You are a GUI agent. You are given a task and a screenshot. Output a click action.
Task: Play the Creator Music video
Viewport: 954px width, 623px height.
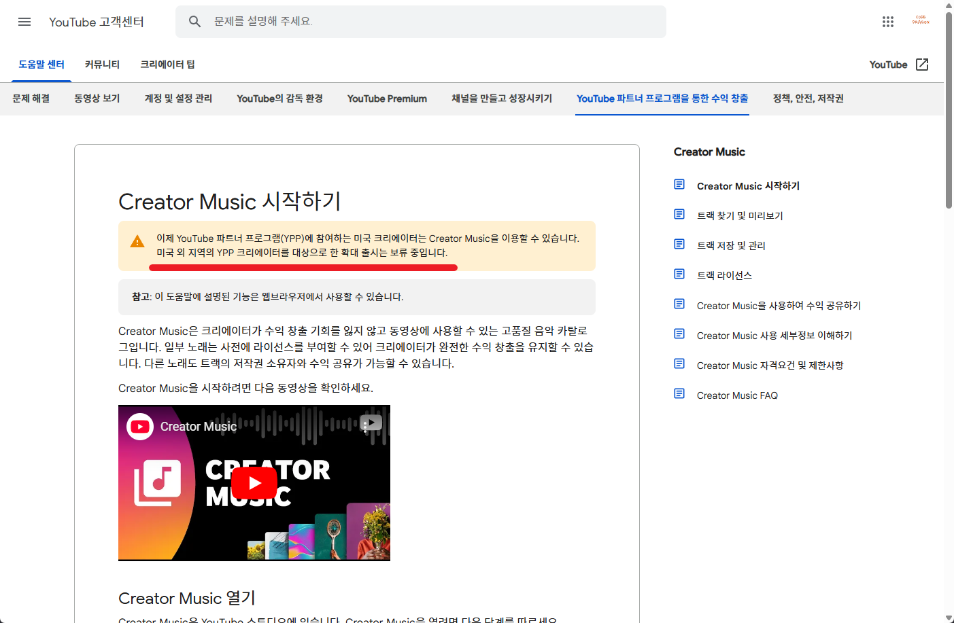(x=254, y=483)
